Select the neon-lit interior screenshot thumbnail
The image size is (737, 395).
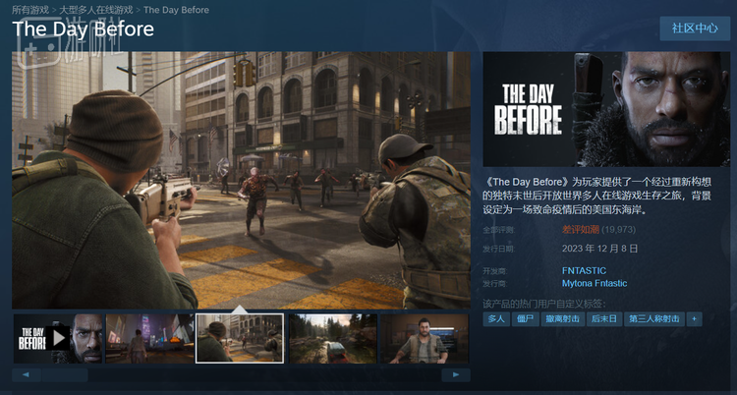[149, 338]
